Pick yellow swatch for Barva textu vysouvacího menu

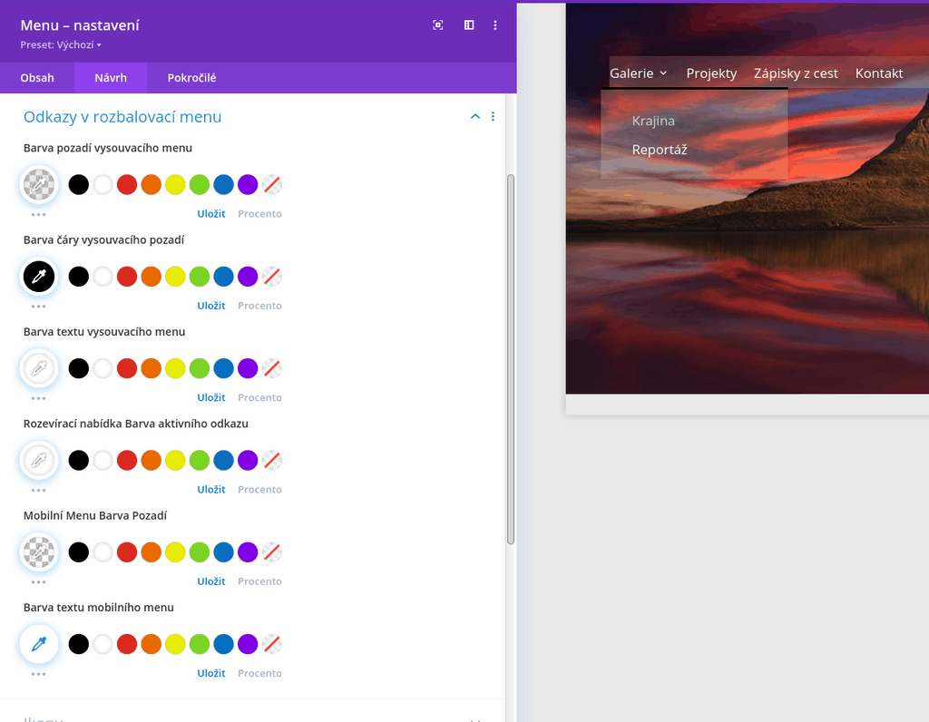pyautogui.click(x=175, y=368)
